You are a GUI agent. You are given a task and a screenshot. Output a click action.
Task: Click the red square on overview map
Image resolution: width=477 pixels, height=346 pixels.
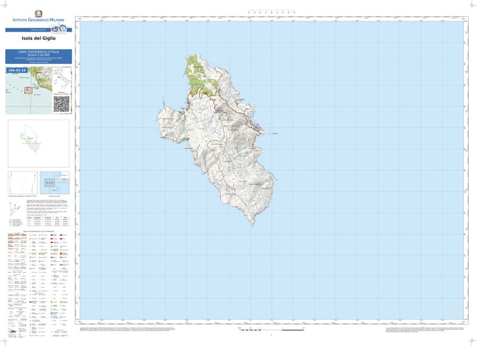tap(27, 90)
